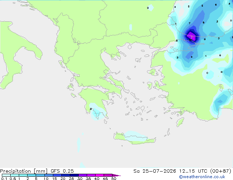Pick the 35–40 mm purple legend swatch

[x=91, y=175]
